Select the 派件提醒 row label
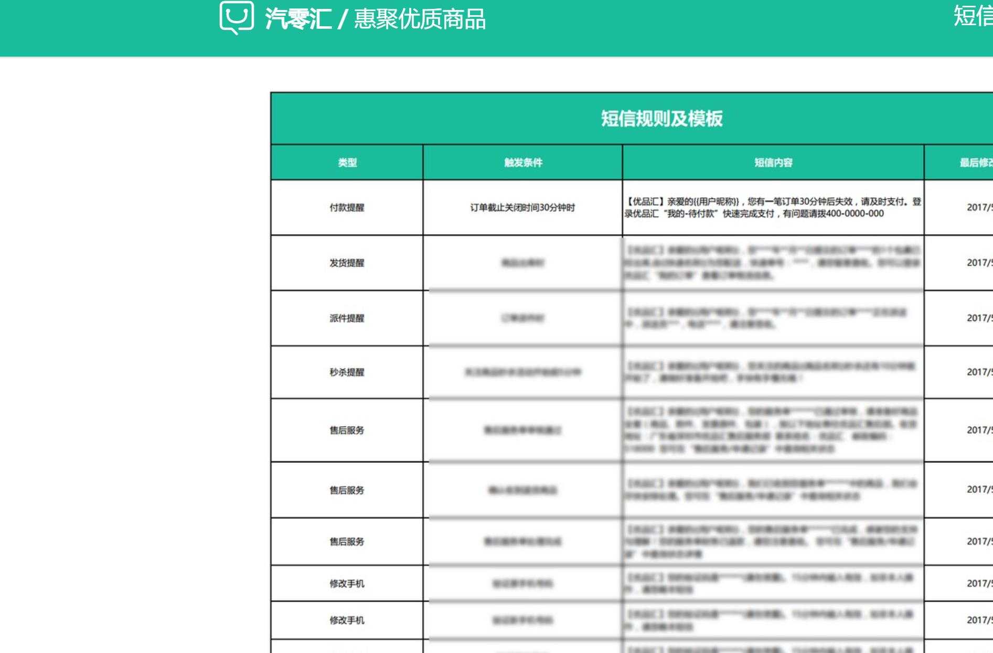The width and height of the screenshot is (993, 653). click(346, 318)
